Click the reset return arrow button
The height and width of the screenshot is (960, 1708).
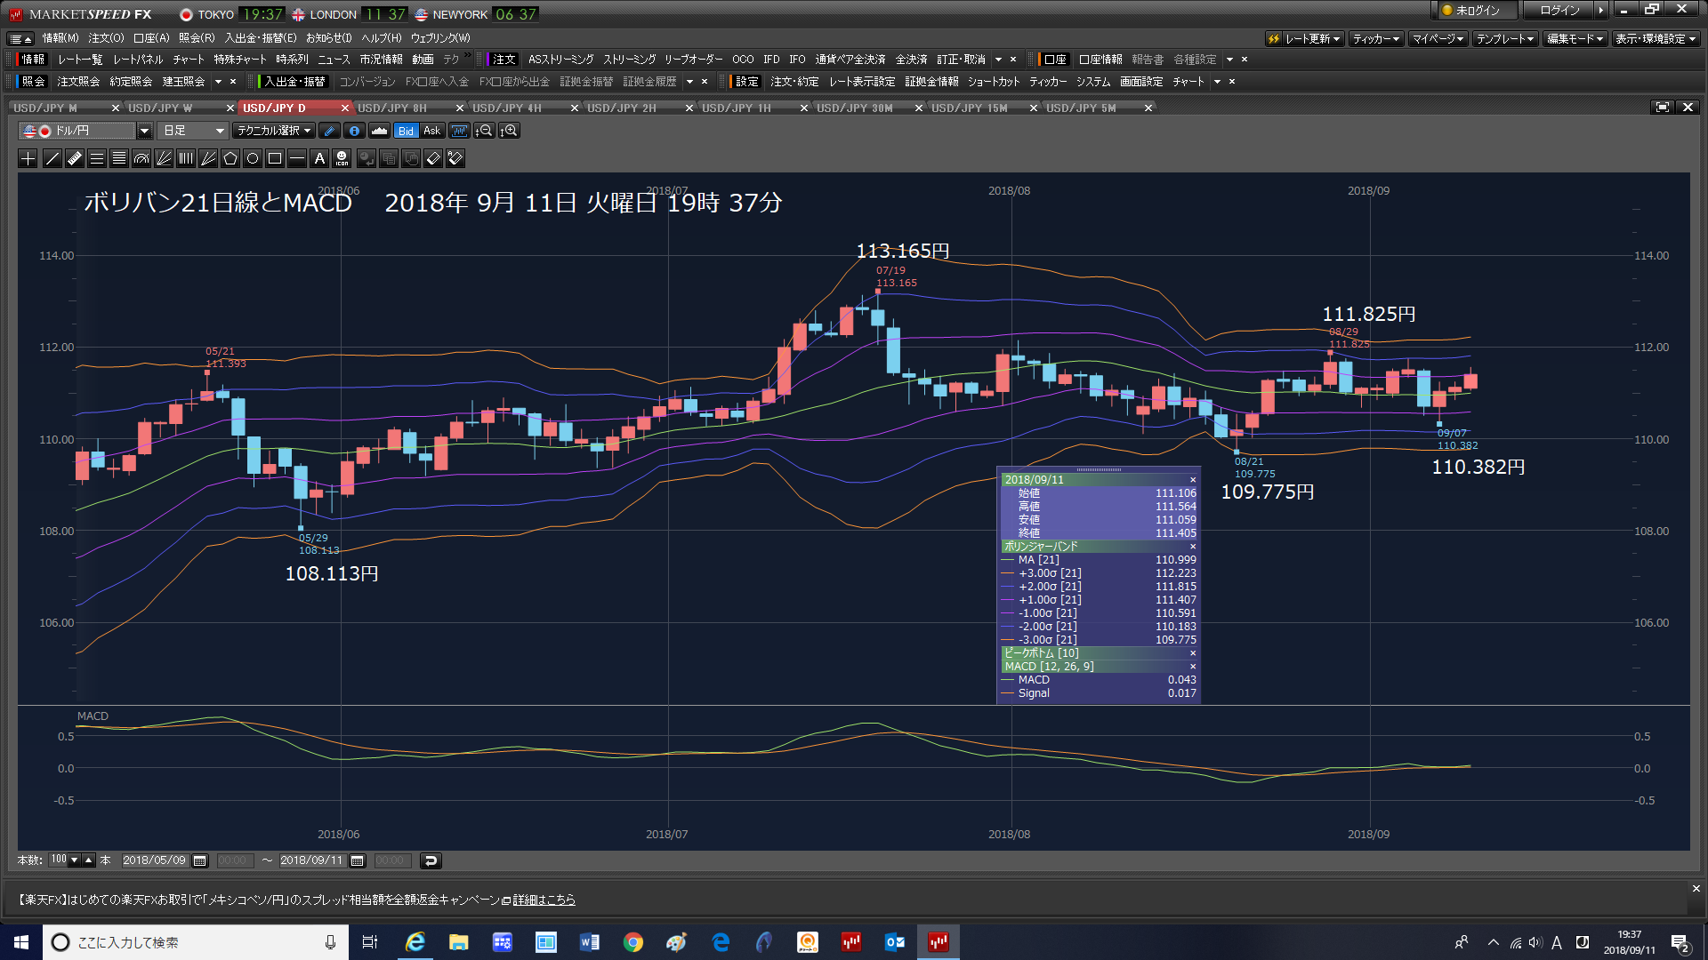coord(431,860)
